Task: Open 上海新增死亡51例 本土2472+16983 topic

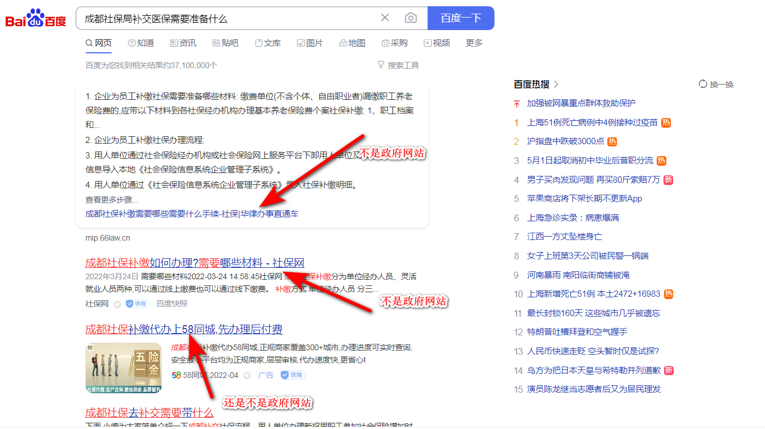Action: tap(594, 294)
